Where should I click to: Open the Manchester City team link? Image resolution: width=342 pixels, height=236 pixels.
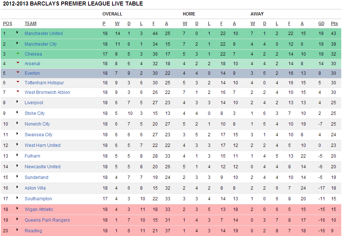(41, 44)
